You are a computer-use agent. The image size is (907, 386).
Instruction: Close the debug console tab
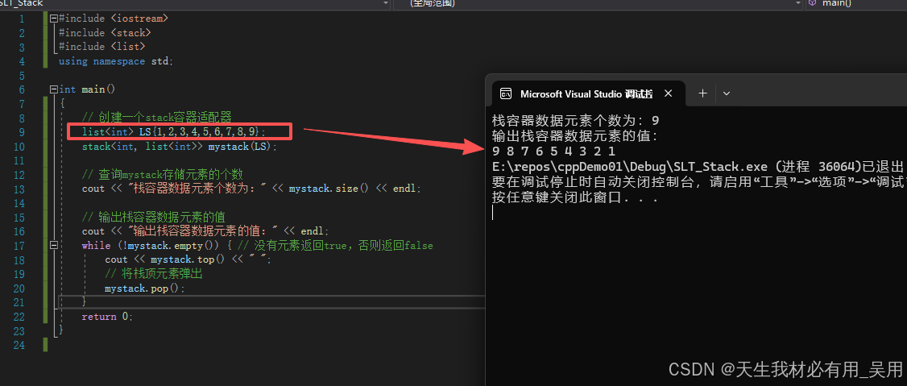(x=668, y=93)
